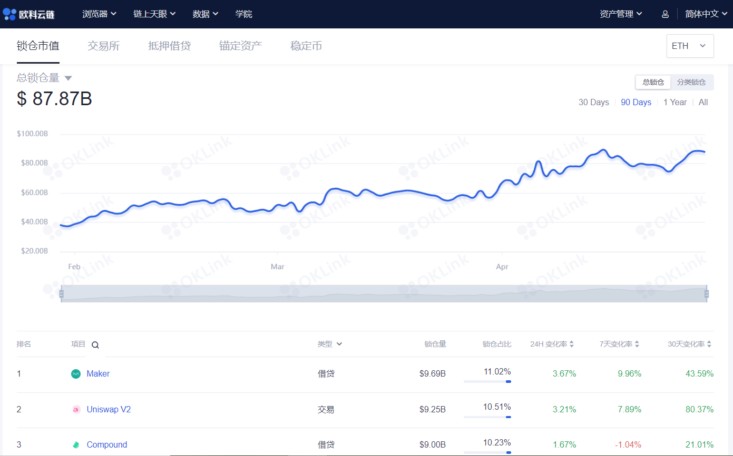Click the Mar label on chart axis
Viewport: 733px width, 456px height.
point(277,267)
